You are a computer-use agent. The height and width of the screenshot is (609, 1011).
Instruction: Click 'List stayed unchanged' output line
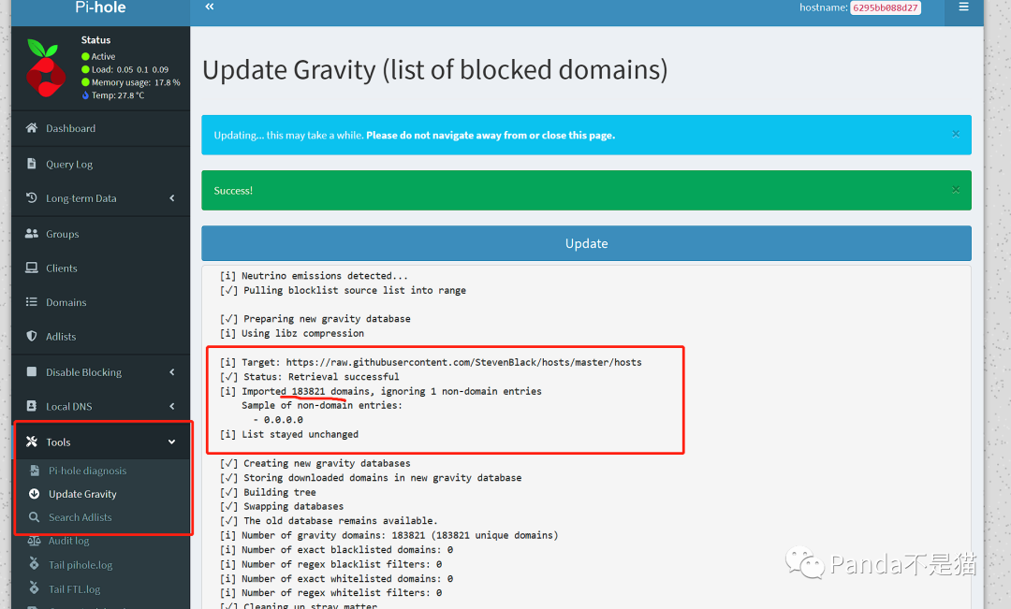tap(289, 434)
